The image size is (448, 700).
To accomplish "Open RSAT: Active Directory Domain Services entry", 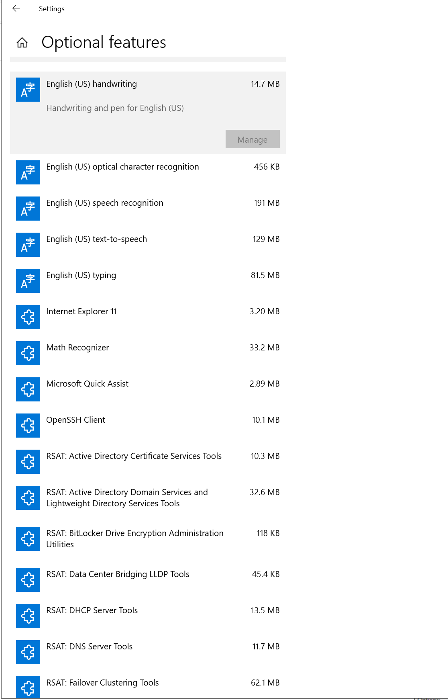I will 127,497.
